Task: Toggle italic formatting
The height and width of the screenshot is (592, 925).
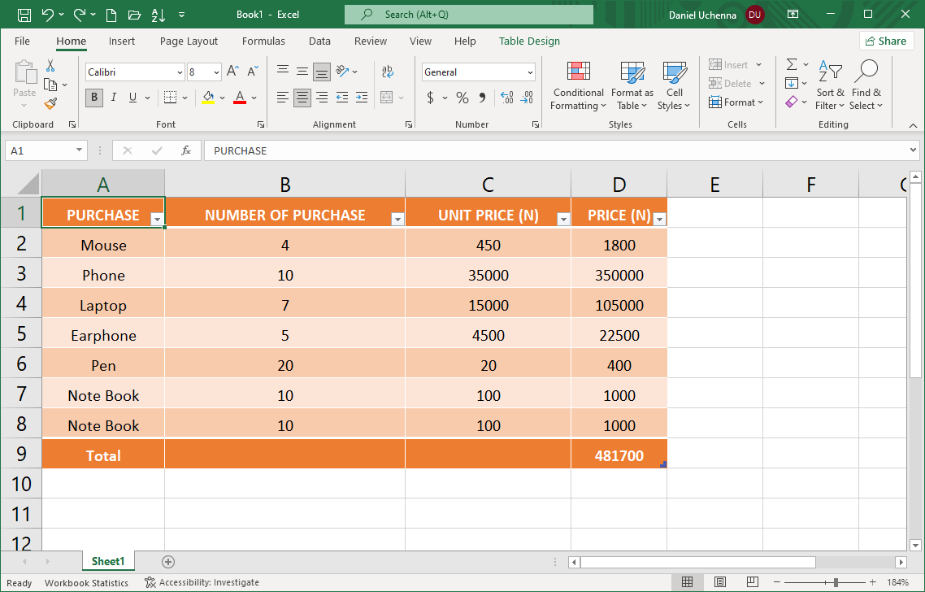Action: coord(113,98)
